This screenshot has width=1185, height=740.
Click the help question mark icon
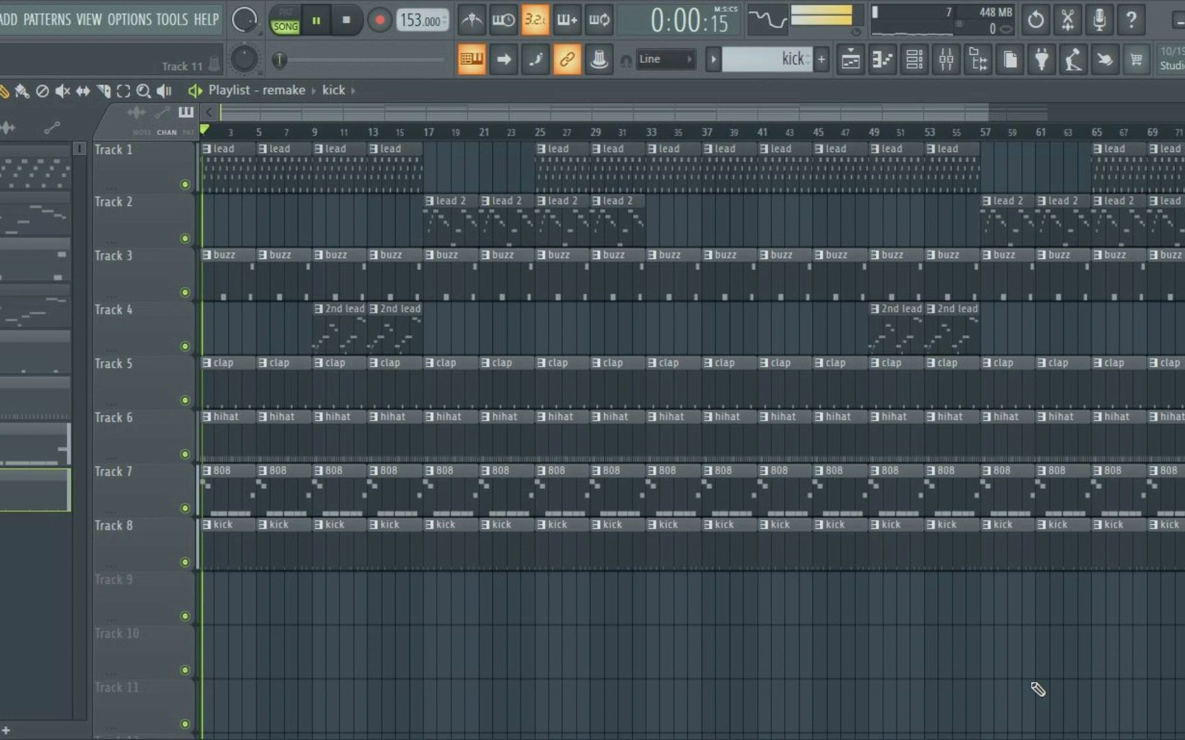click(x=1132, y=20)
